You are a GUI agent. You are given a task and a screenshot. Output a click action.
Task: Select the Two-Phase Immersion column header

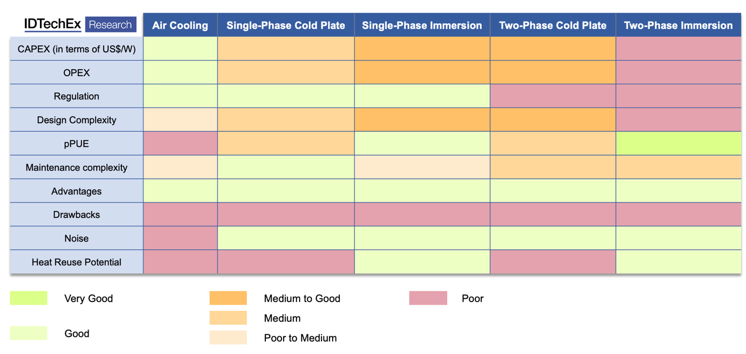click(x=678, y=25)
